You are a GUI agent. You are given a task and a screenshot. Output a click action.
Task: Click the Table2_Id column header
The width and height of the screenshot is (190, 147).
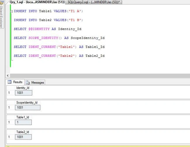click(x=23, y=132)
